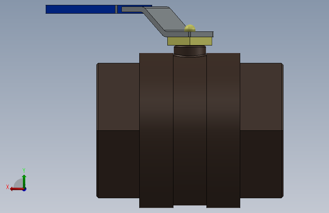Click the green Y axis arrow on the triad
Viewport: 329px width, 213px height.
(24, 181)
